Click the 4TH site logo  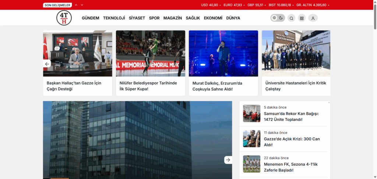pyautogui.click(x=64, y=18)
